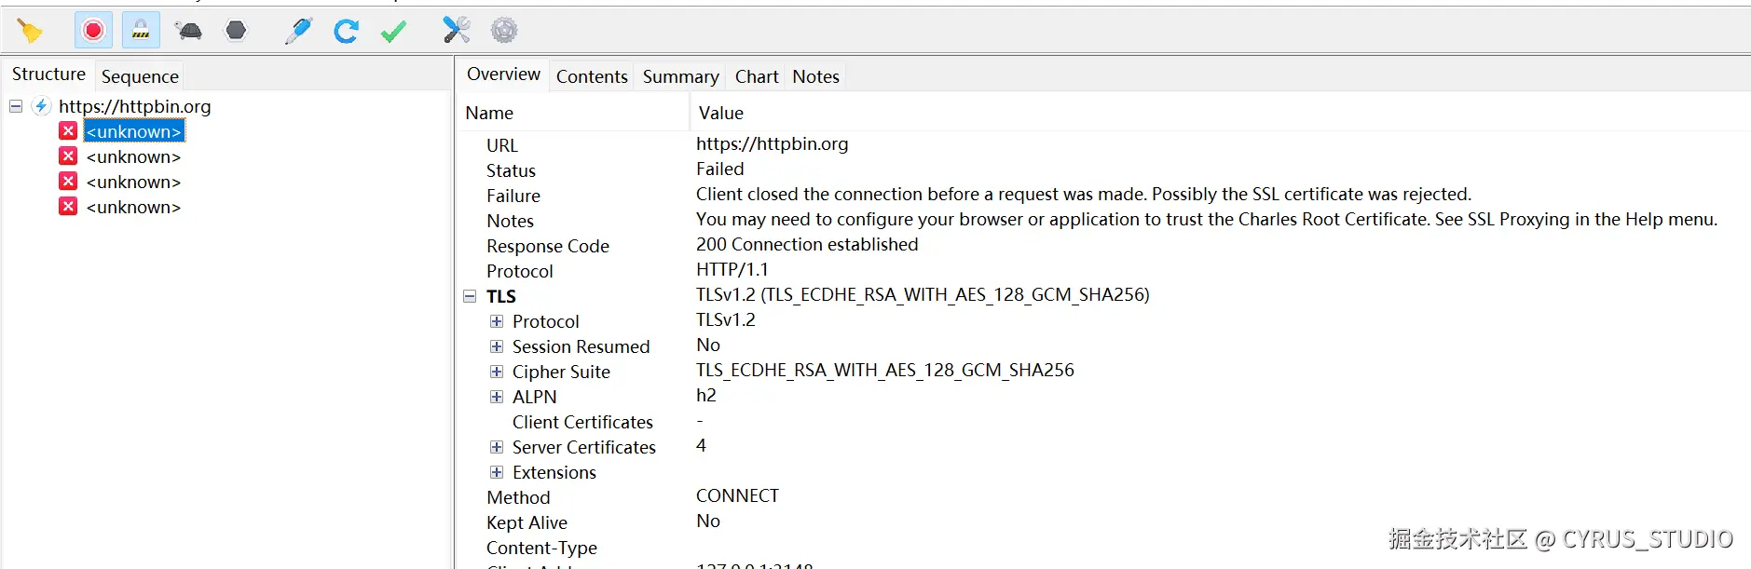Open the Contents tab
This screenshot has width=1751, height=569.
tap(592, 76)
